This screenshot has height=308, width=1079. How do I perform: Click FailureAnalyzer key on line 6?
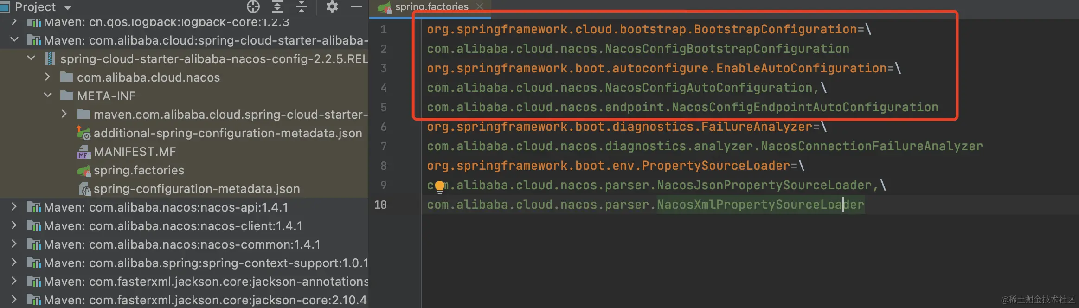[x=757, y=127]
